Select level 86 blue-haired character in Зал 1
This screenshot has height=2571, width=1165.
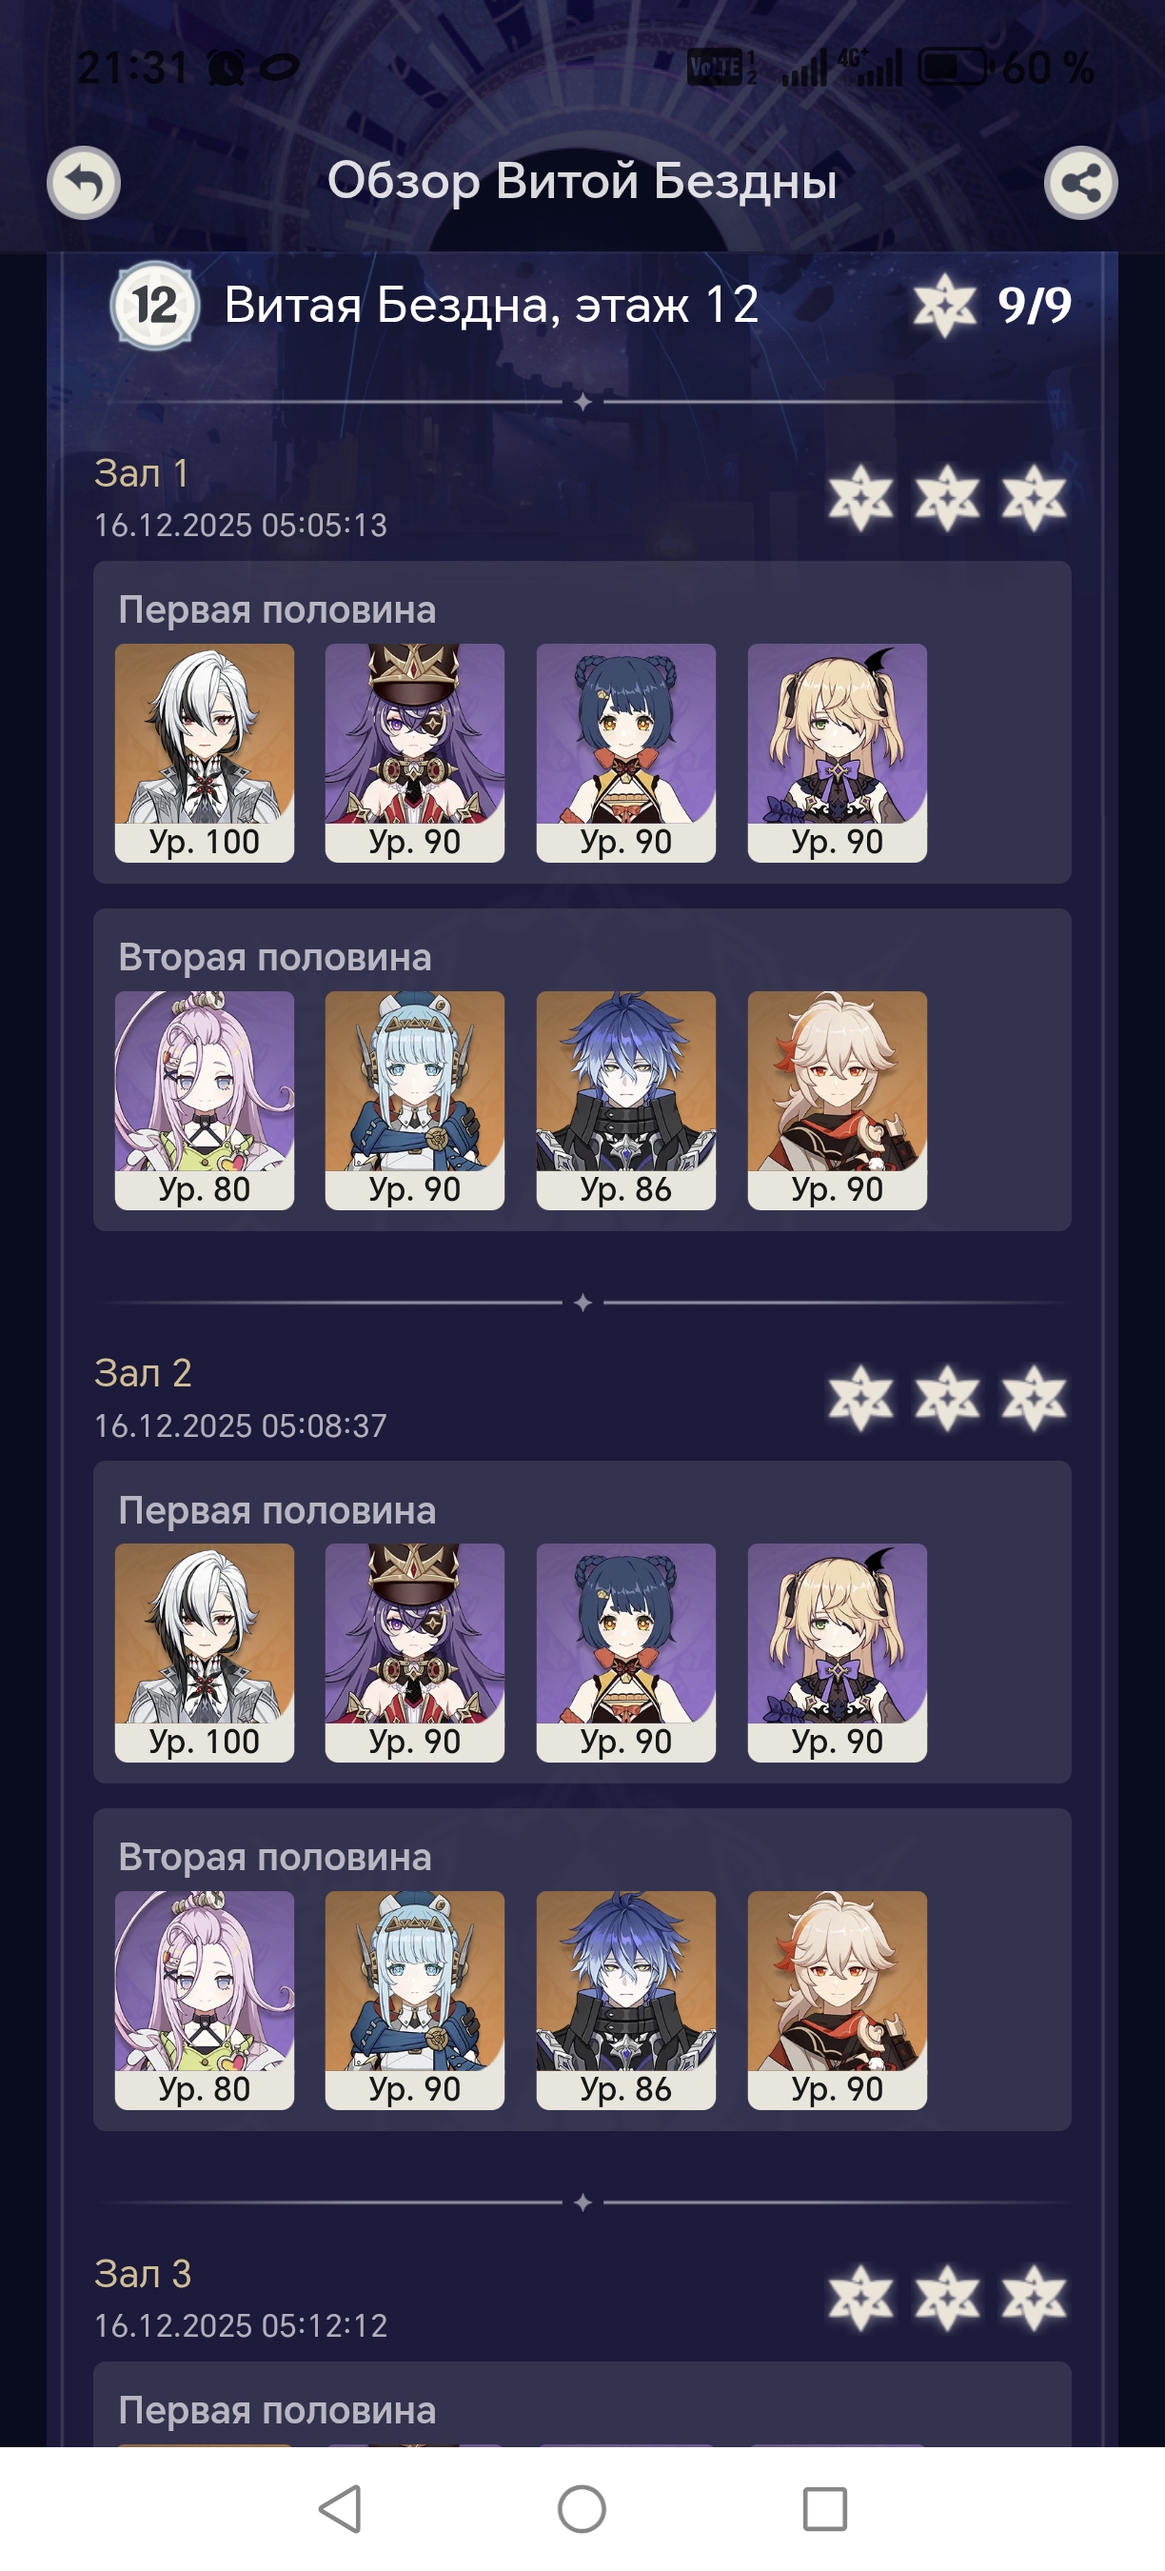(626, 1100)
